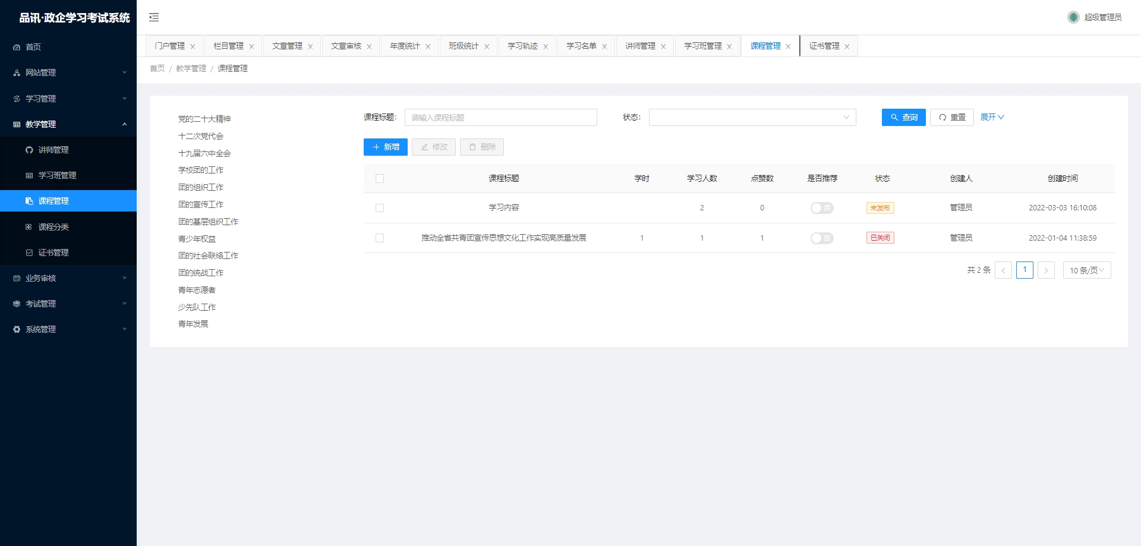The width and height of the screenshot is (1141, 546).
Task: Close the 文章审核 tab
Action: (x=369, y=46)
